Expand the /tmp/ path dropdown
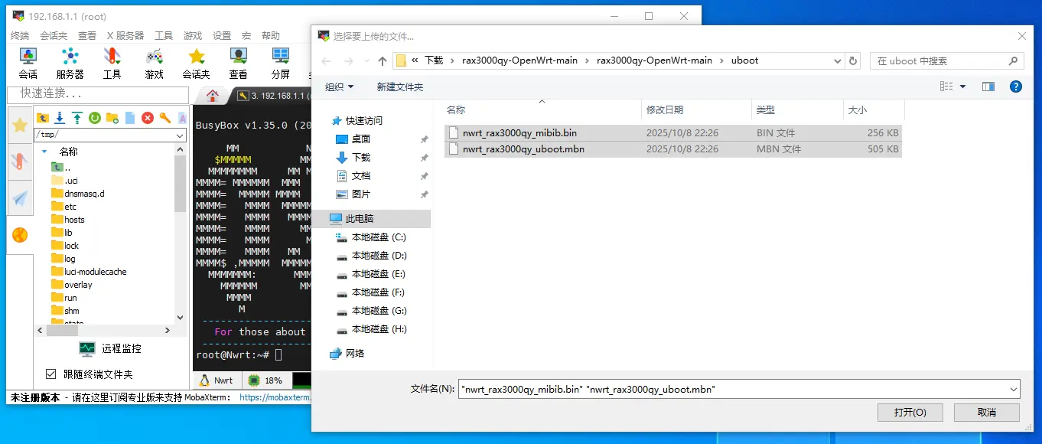 [180, 135]
